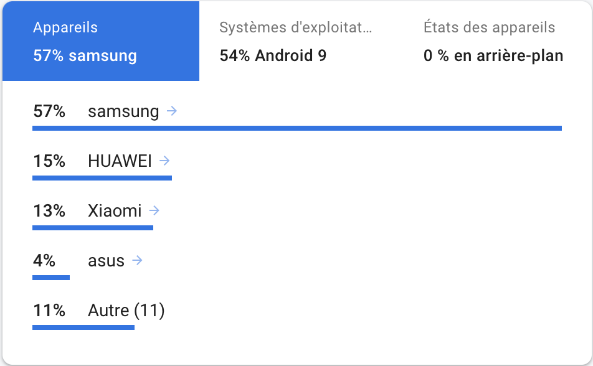Open HUAWEI breakdown using the blue arrow
Viewport: 593px width, 366px height.
click(163, 161)
